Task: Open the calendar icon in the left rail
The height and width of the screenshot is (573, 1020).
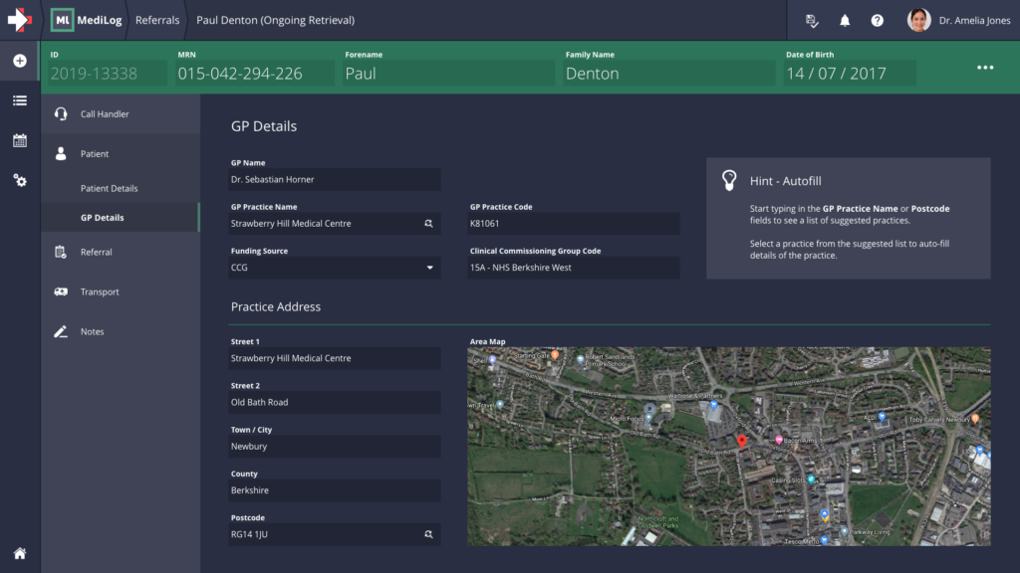Action: click(x=19, y=140)
